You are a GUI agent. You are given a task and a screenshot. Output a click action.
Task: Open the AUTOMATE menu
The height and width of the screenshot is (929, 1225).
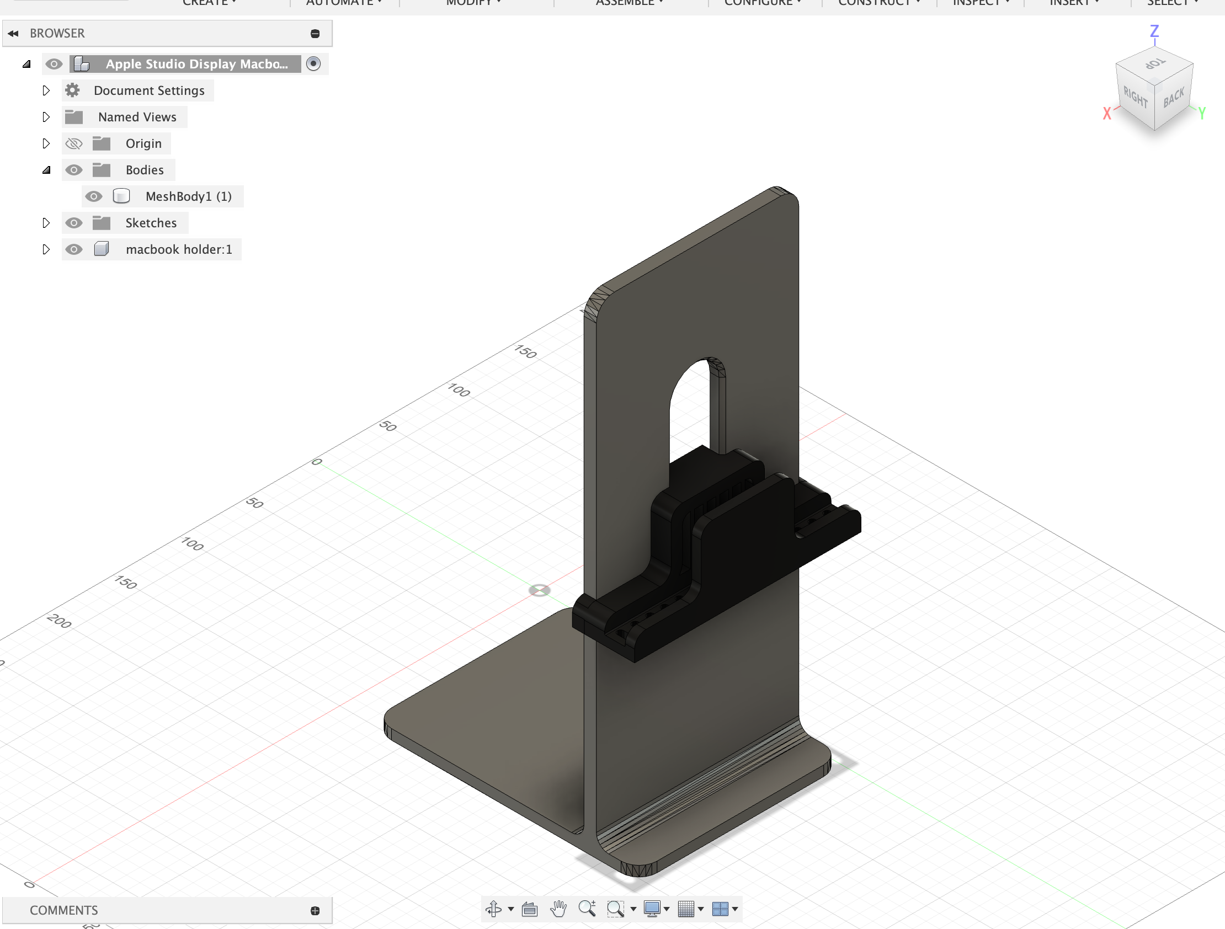[x=344, y=3]
